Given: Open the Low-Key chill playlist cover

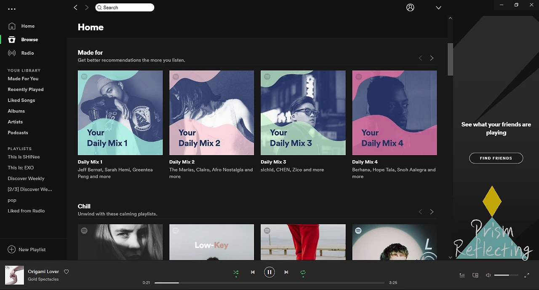Looking at the screenshot, I should point(211,242).
